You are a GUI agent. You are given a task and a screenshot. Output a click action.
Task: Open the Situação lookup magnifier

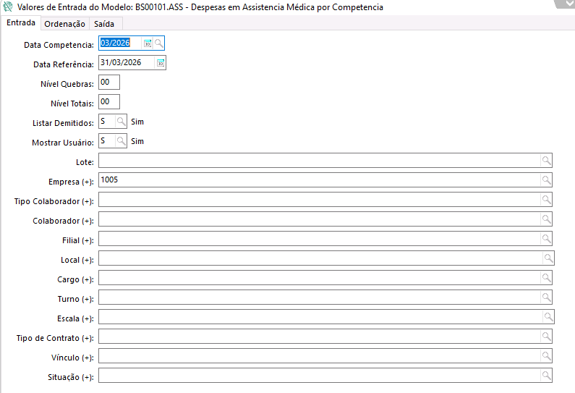click(547, 376)
